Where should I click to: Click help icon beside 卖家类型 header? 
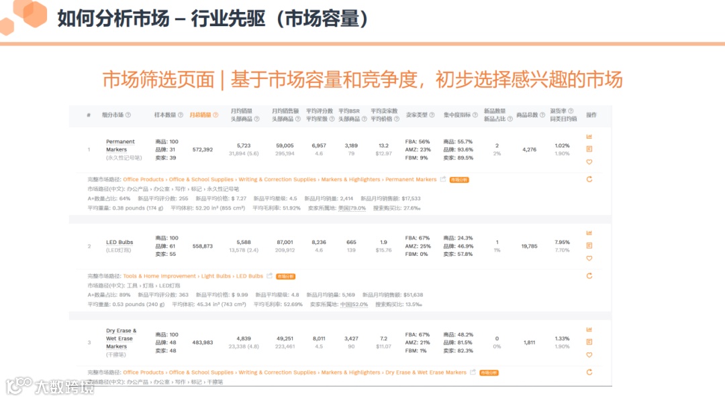432,115
